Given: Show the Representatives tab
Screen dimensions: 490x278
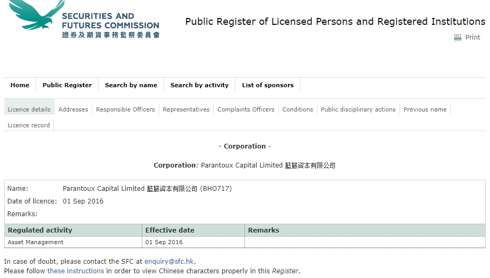Looking at the screenshot, I should click(186, 109).
